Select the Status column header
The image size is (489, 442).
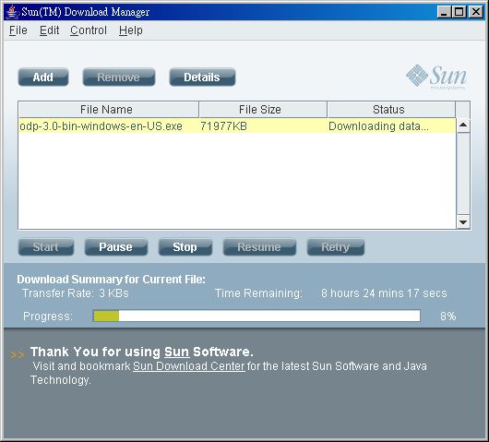click(x=391, y=110)
